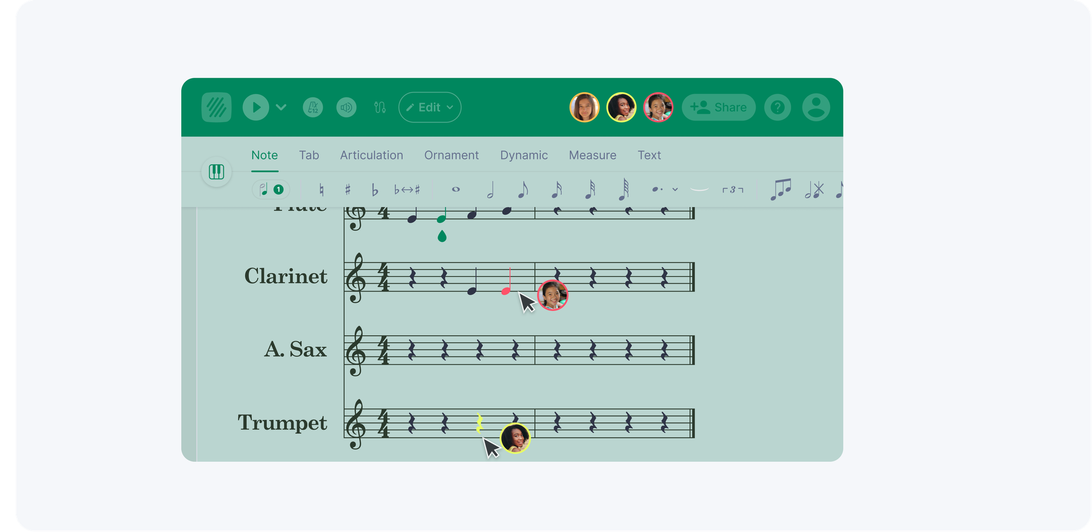1092x532 pixels.
Task: Open the Edit mode dropdown
Action: [430, 107]
